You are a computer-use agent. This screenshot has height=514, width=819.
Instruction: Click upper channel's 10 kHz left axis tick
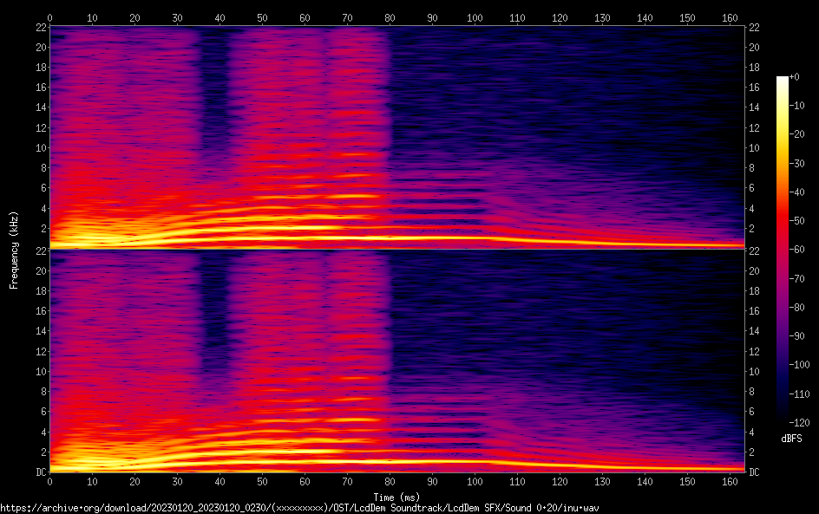(x=39, y=147)
